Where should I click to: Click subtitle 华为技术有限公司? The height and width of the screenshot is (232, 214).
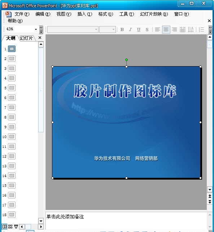pos(112,158)
